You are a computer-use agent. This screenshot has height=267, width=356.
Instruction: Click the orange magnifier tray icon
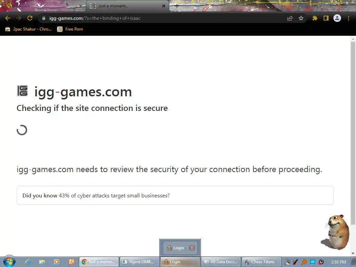[x=304, y=262]
